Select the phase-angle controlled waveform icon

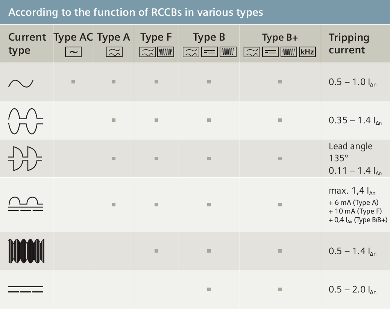coord(26,158)
